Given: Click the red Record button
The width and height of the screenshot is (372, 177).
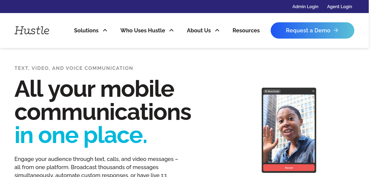Looking at the screenshot, I should [289, 168].
